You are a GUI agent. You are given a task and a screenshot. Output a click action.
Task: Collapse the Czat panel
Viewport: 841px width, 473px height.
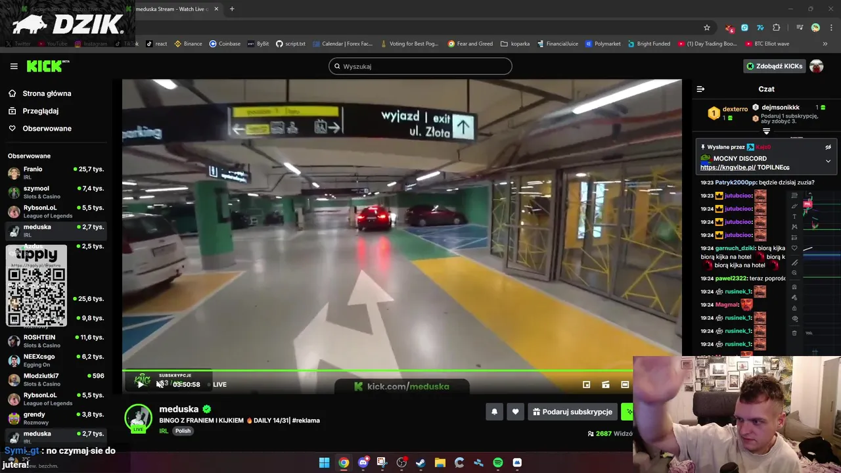click(x=700, y=89)
